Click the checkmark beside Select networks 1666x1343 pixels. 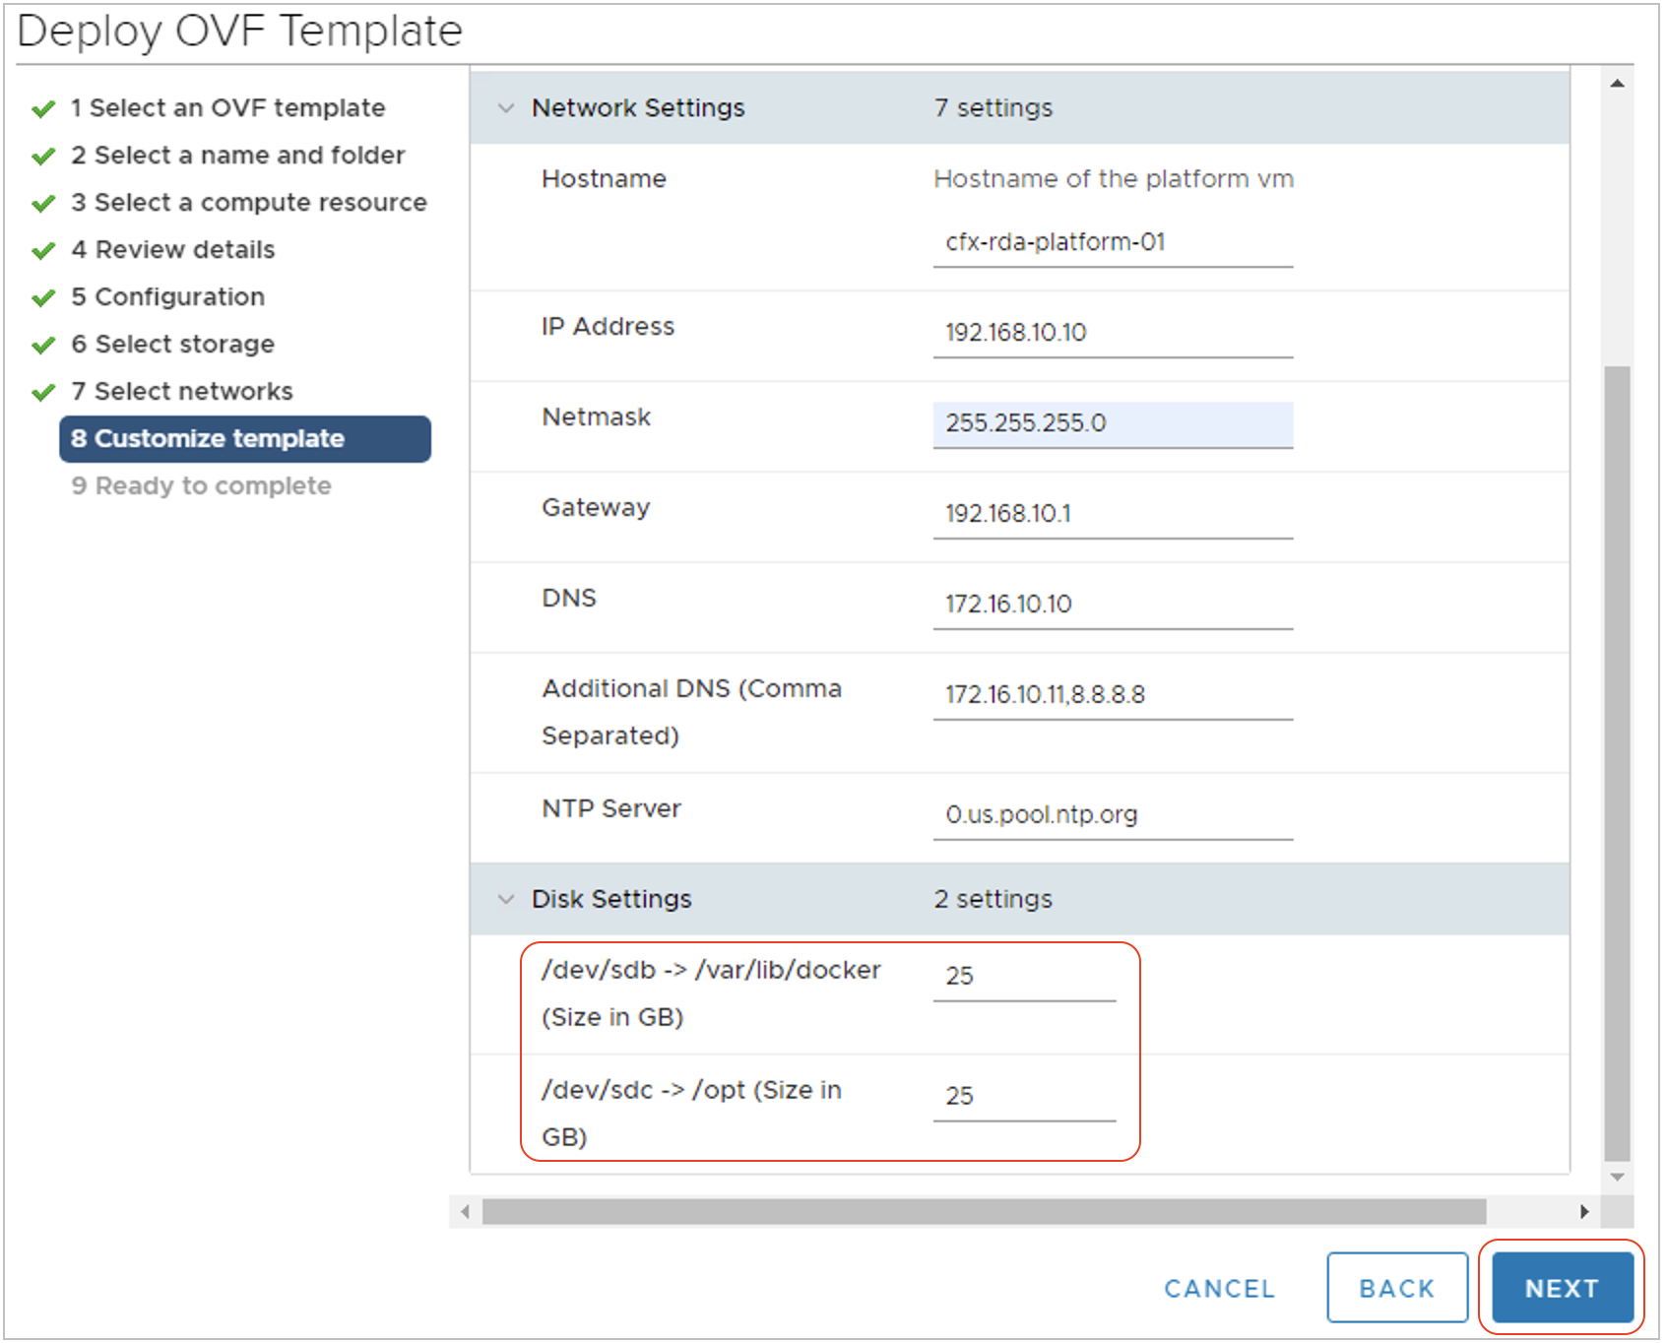(x=43, y=392)
